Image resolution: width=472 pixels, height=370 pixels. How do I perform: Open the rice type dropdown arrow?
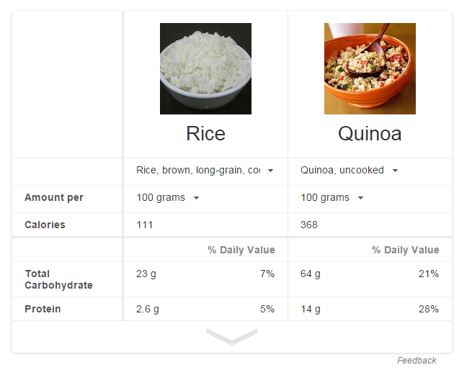tap(271, 171)
